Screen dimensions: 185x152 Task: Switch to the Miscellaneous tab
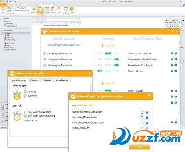click(x=62, y=81)
